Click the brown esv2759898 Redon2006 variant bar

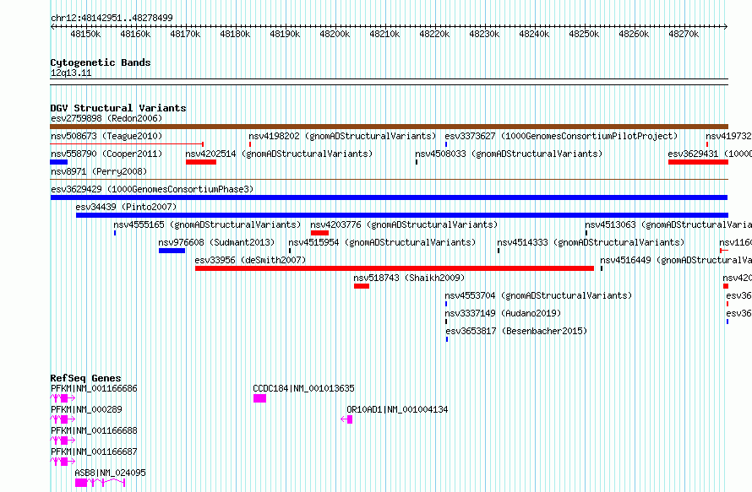pyautogui.click(x=389, y=127)
